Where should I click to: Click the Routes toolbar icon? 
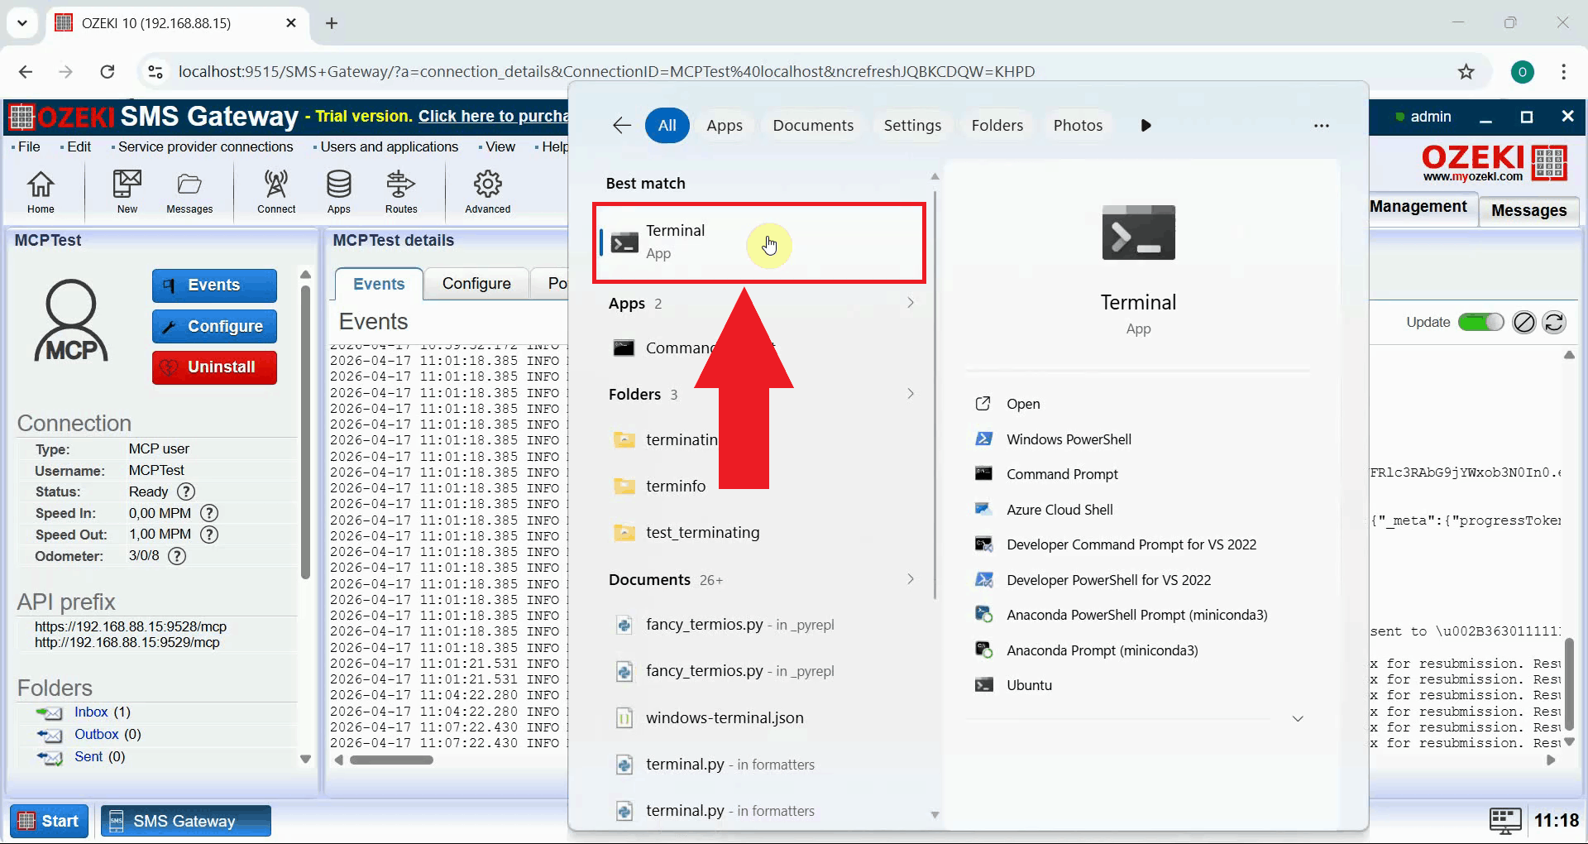401,191
